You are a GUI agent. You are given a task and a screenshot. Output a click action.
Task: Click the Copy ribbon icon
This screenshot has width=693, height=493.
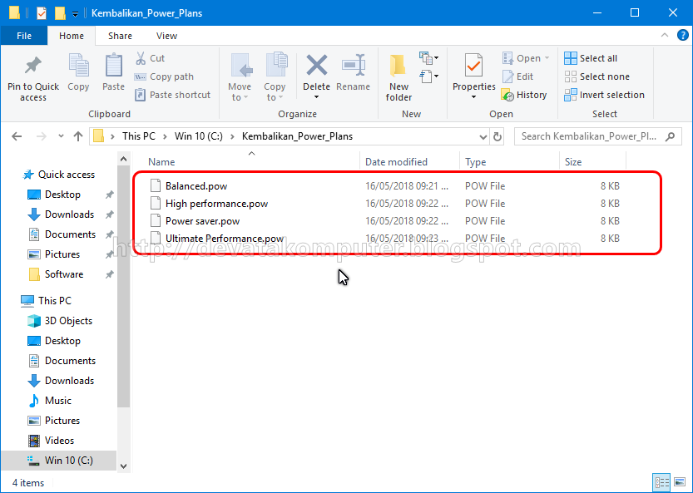(x=78, y=67)
